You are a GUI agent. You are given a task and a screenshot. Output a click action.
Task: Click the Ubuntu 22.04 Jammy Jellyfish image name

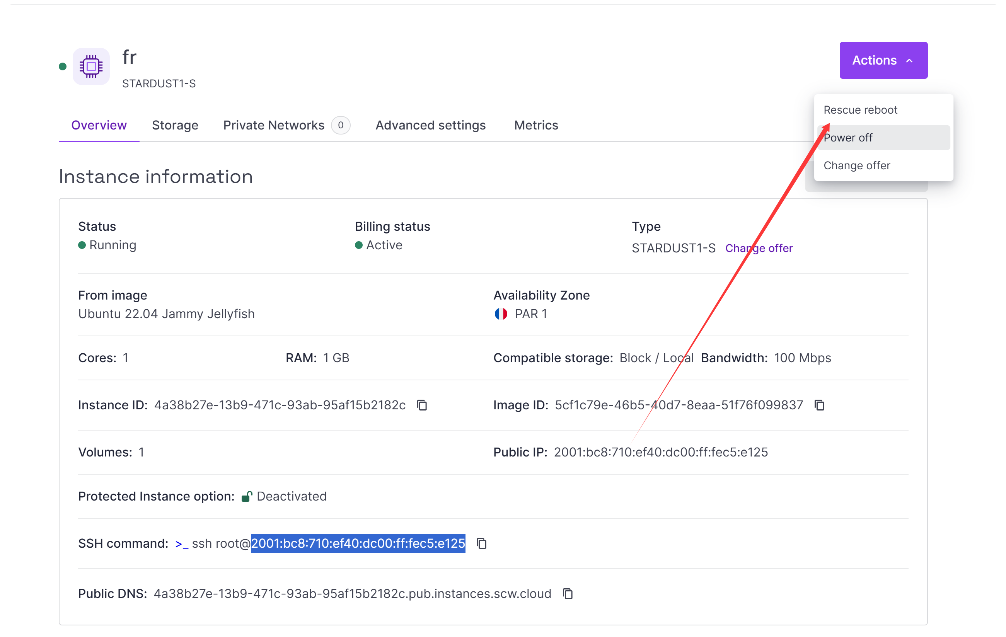point(166,314)
